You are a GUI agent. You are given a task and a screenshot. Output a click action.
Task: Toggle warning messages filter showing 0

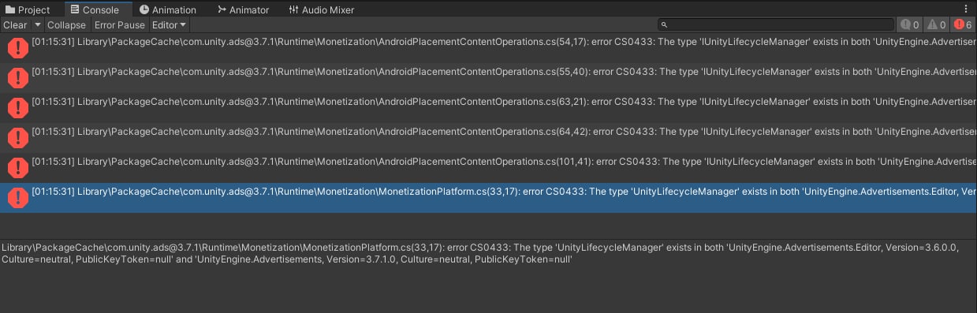[937, 25]
